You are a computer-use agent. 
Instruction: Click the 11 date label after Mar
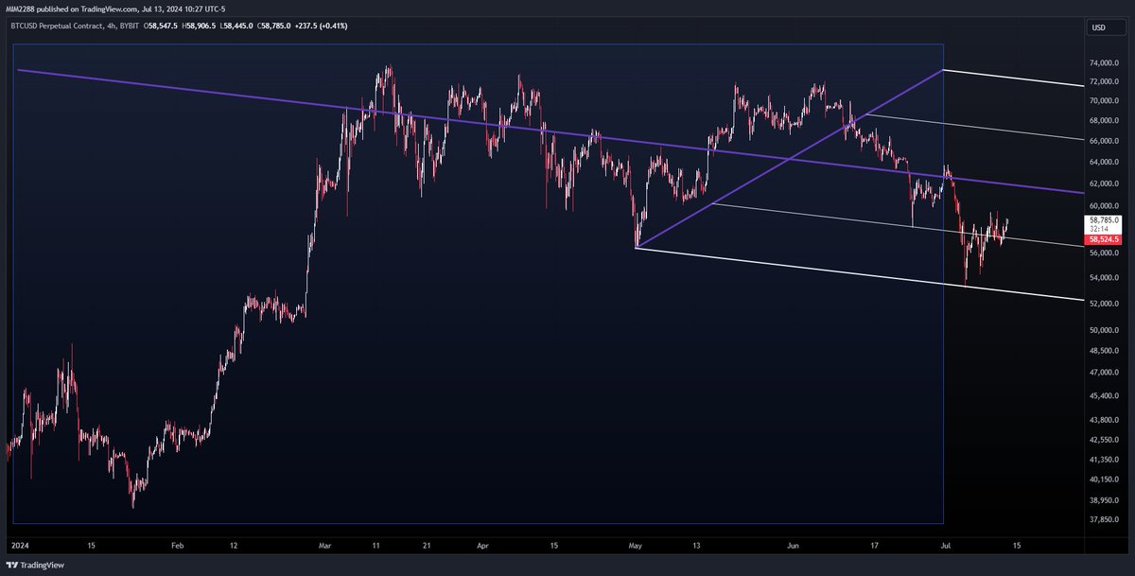[377, 546]
